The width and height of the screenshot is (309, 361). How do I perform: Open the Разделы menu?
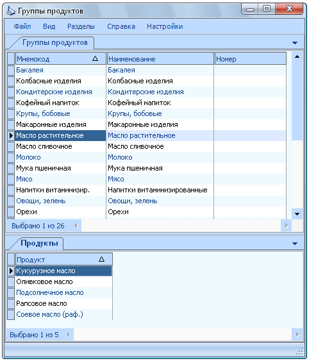pos(81,26)
